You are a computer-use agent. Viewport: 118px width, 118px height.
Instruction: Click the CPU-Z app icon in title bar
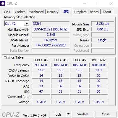coord(3,4)
